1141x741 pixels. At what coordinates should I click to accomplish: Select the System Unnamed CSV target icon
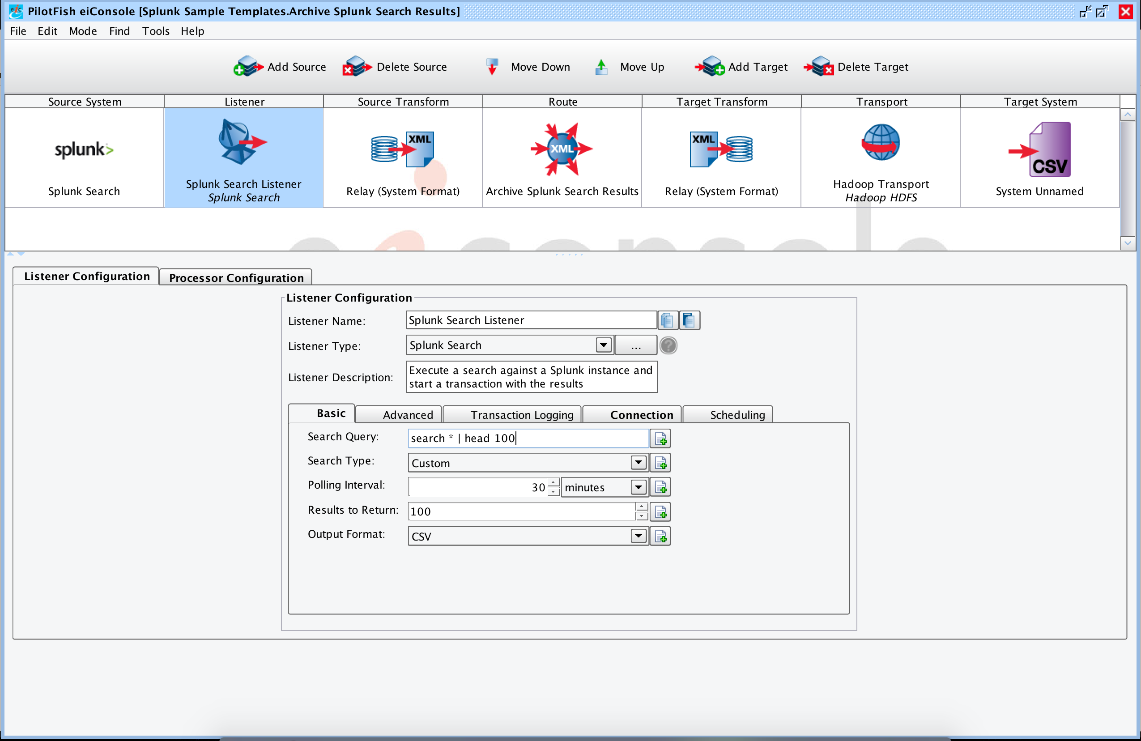coord(1040,149)
